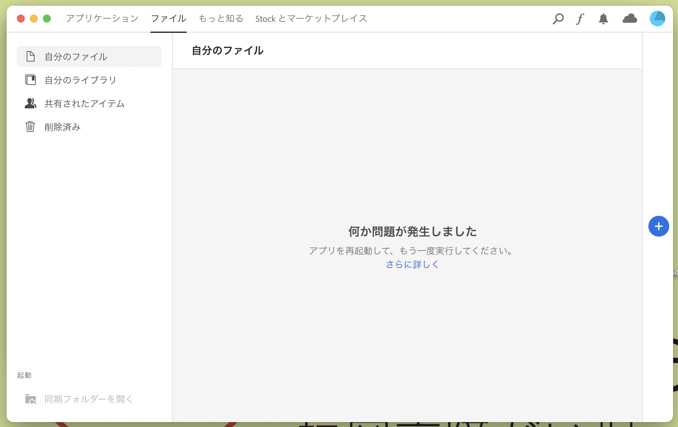
Task: Select 共有されたアイテム in sidebar
Action: coord(85,103)
